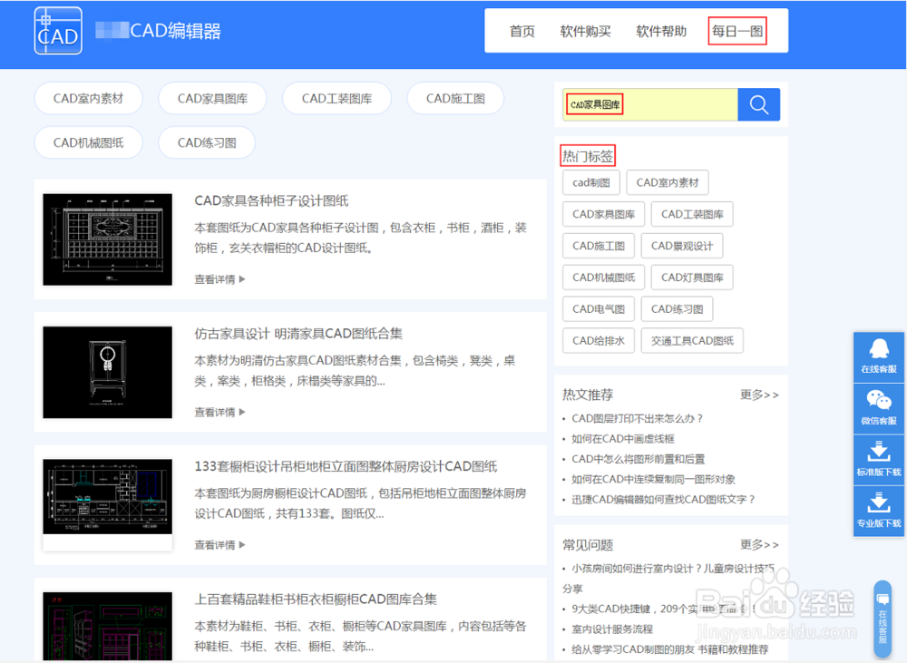
Task: Select the CAD家具图库 category button
Action: 212,98
